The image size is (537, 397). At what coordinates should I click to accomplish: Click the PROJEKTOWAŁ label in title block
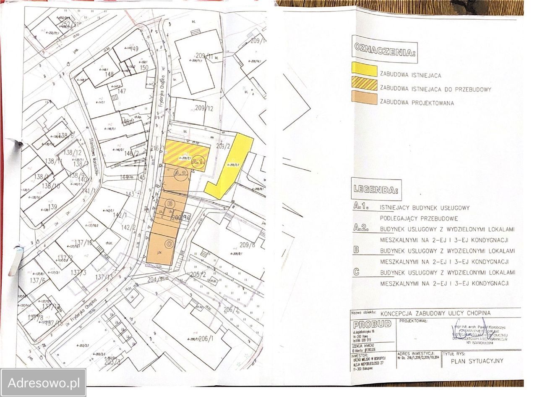(x=413, y=321)
